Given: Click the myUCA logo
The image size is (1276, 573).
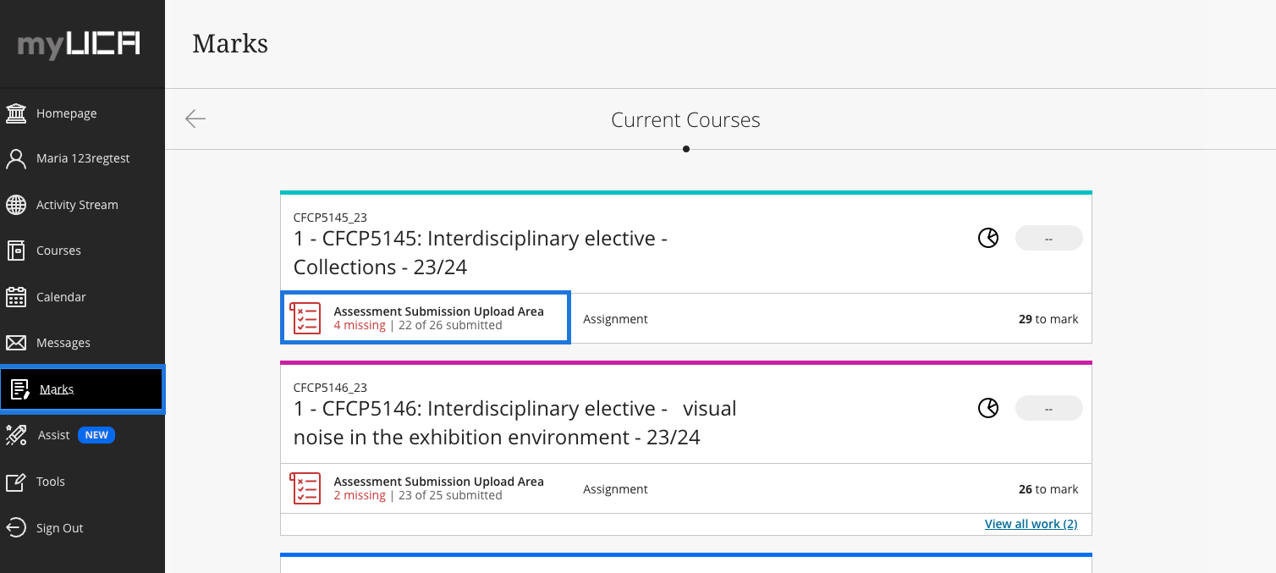Looking at the screenshot, I should (79, 44).
